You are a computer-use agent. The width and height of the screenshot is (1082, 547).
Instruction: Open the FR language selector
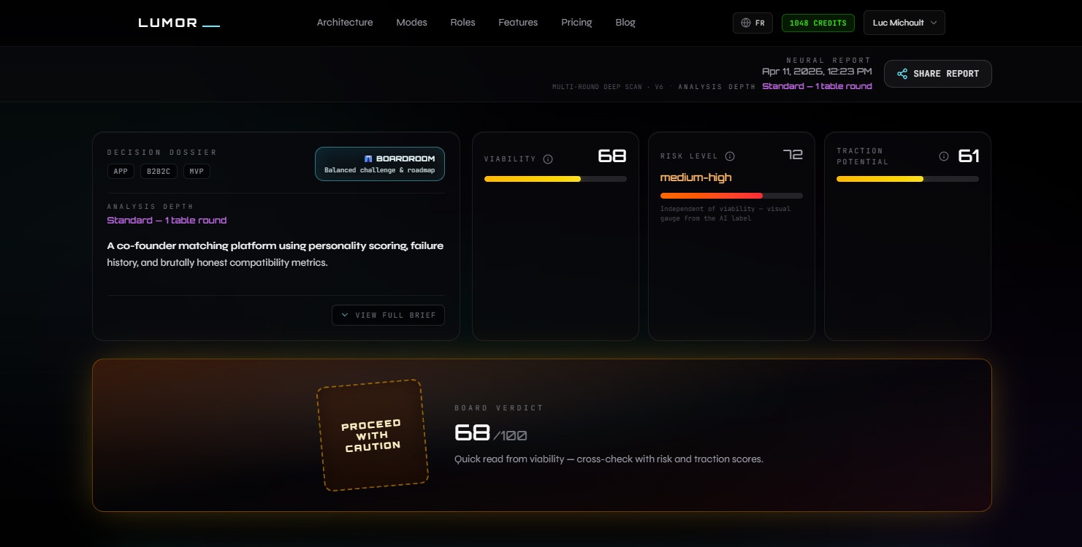tap(753, 23)
